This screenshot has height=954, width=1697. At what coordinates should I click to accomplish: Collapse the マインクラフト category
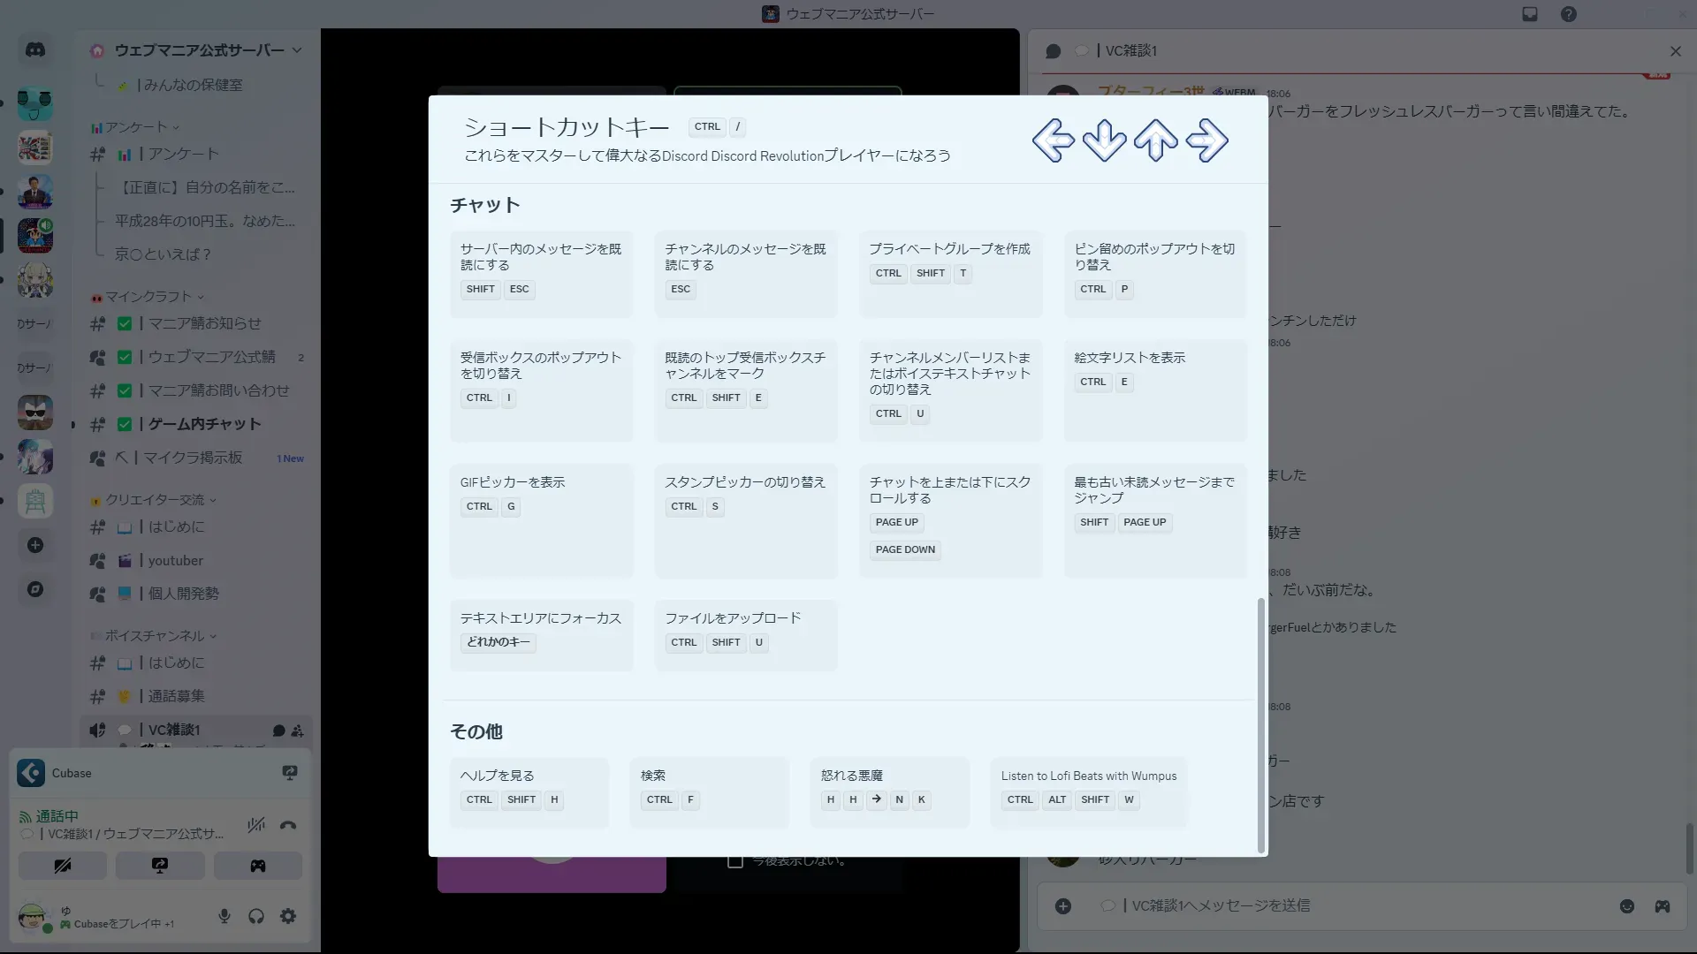tap(148, 297)
